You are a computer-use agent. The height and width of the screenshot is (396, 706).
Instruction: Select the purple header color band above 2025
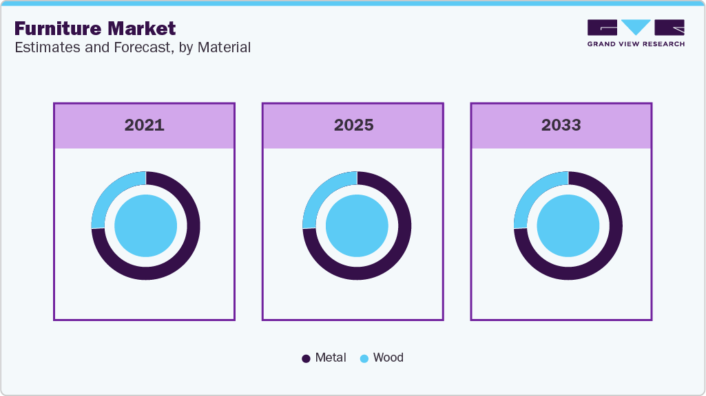tap(352, 125)
